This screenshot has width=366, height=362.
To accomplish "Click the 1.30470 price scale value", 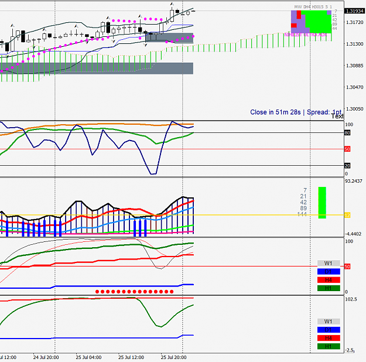I will (355, 87).
